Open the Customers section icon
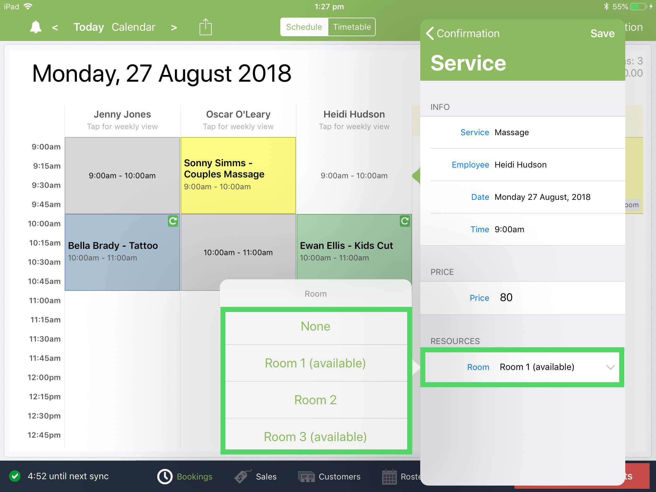The width and height of the screenshot is (656, 492). point(306,476)
